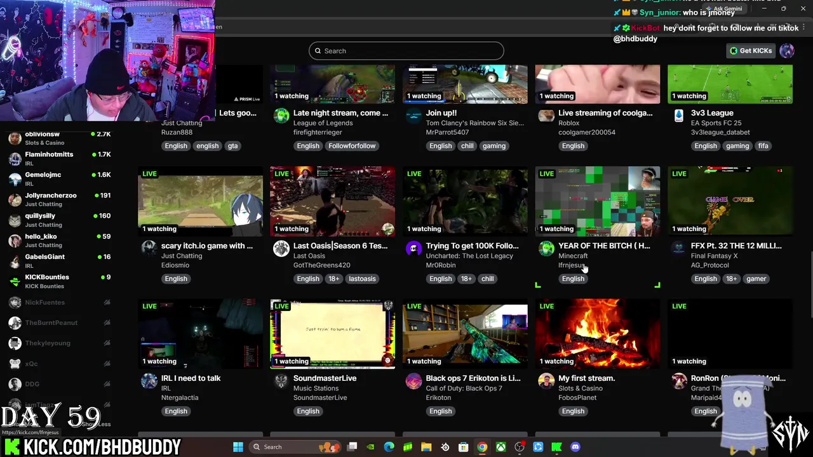Open MrParrot5407's channel avatar
This screenshot has height=457, width=813.
coord(413,116)
